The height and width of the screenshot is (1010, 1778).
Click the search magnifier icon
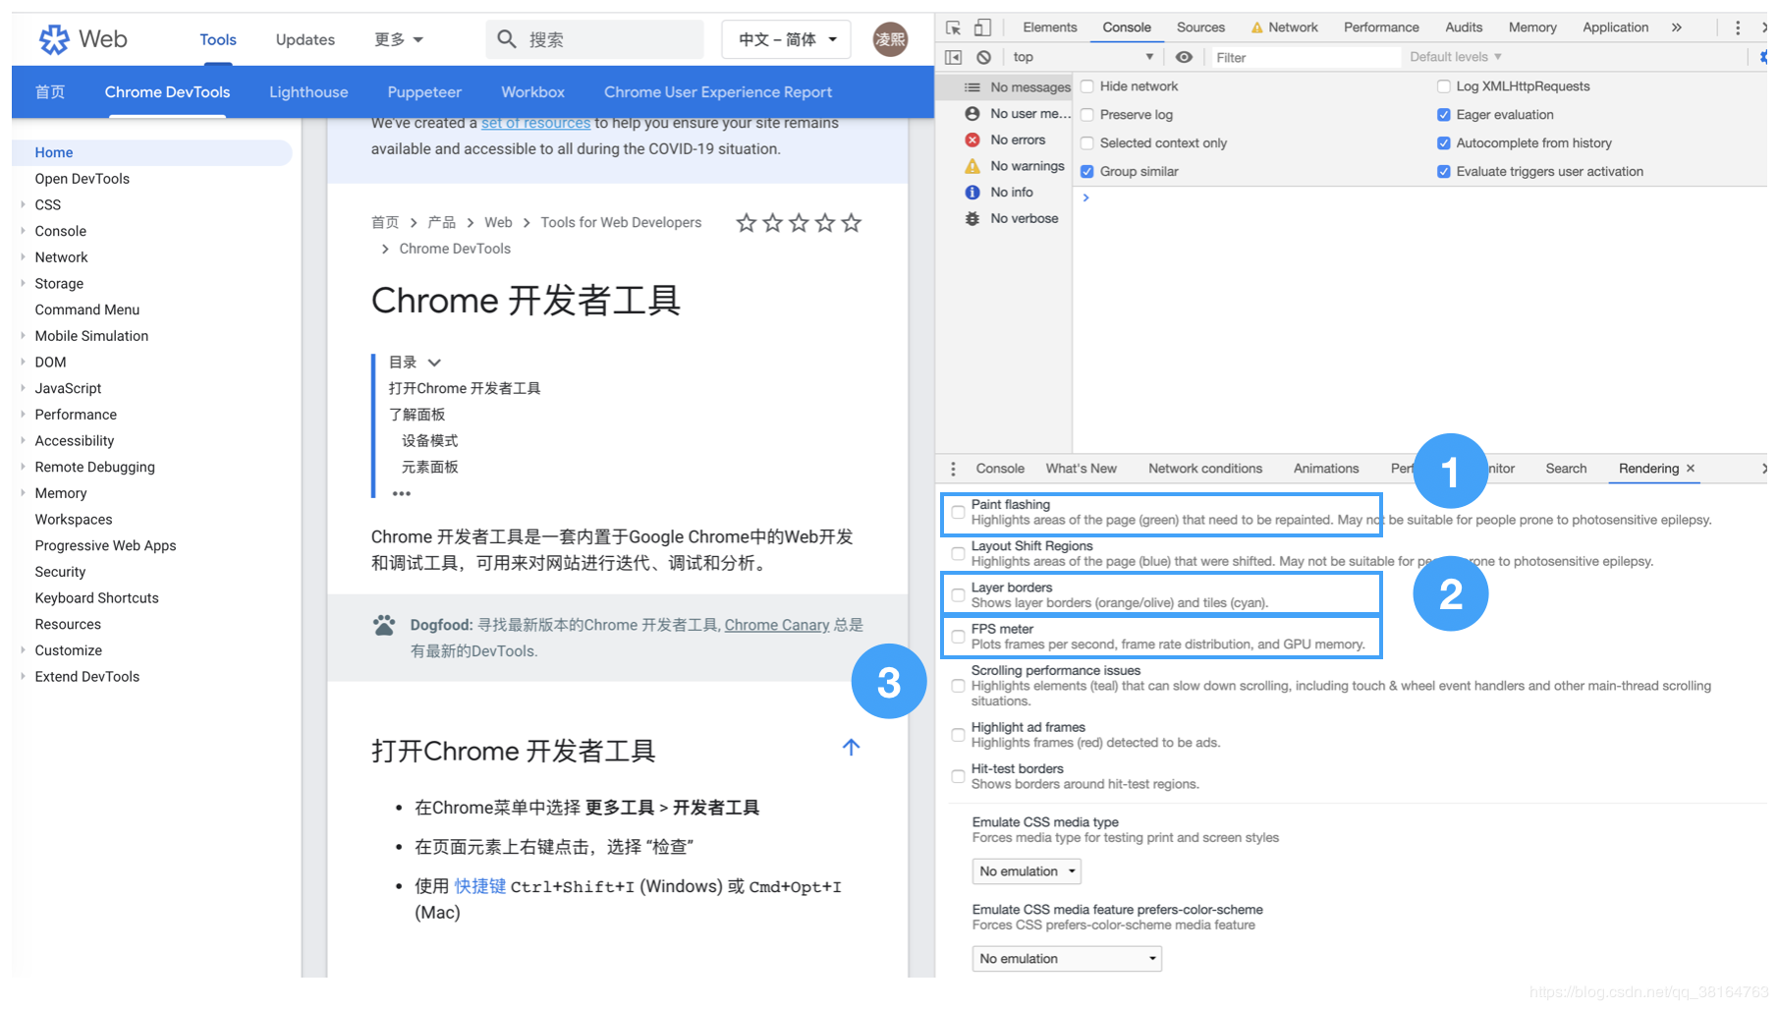point(507,39)
